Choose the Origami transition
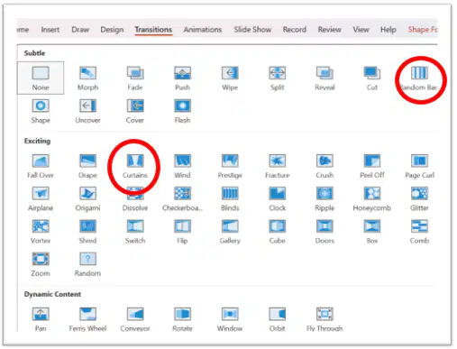The width and height of the screenshot is (457, 349). point(87,198)
